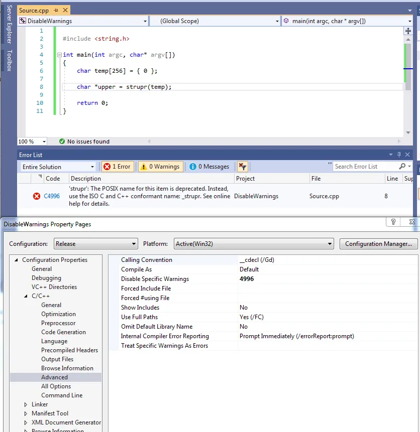Image resolution: width=420 pixels, height=432 pixels.
Task: Click the Use Full Paths Yes (/FC) value
Action: [x=251, y=317]
